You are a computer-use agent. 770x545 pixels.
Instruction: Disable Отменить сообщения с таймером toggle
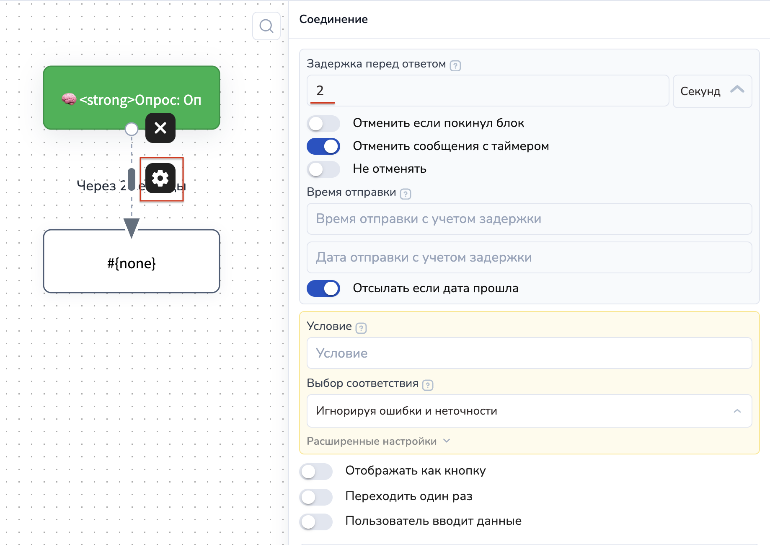pos(323,146)
